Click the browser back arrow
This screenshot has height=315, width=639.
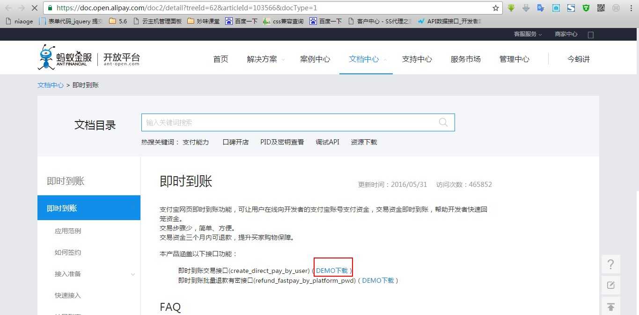[8, 8]
